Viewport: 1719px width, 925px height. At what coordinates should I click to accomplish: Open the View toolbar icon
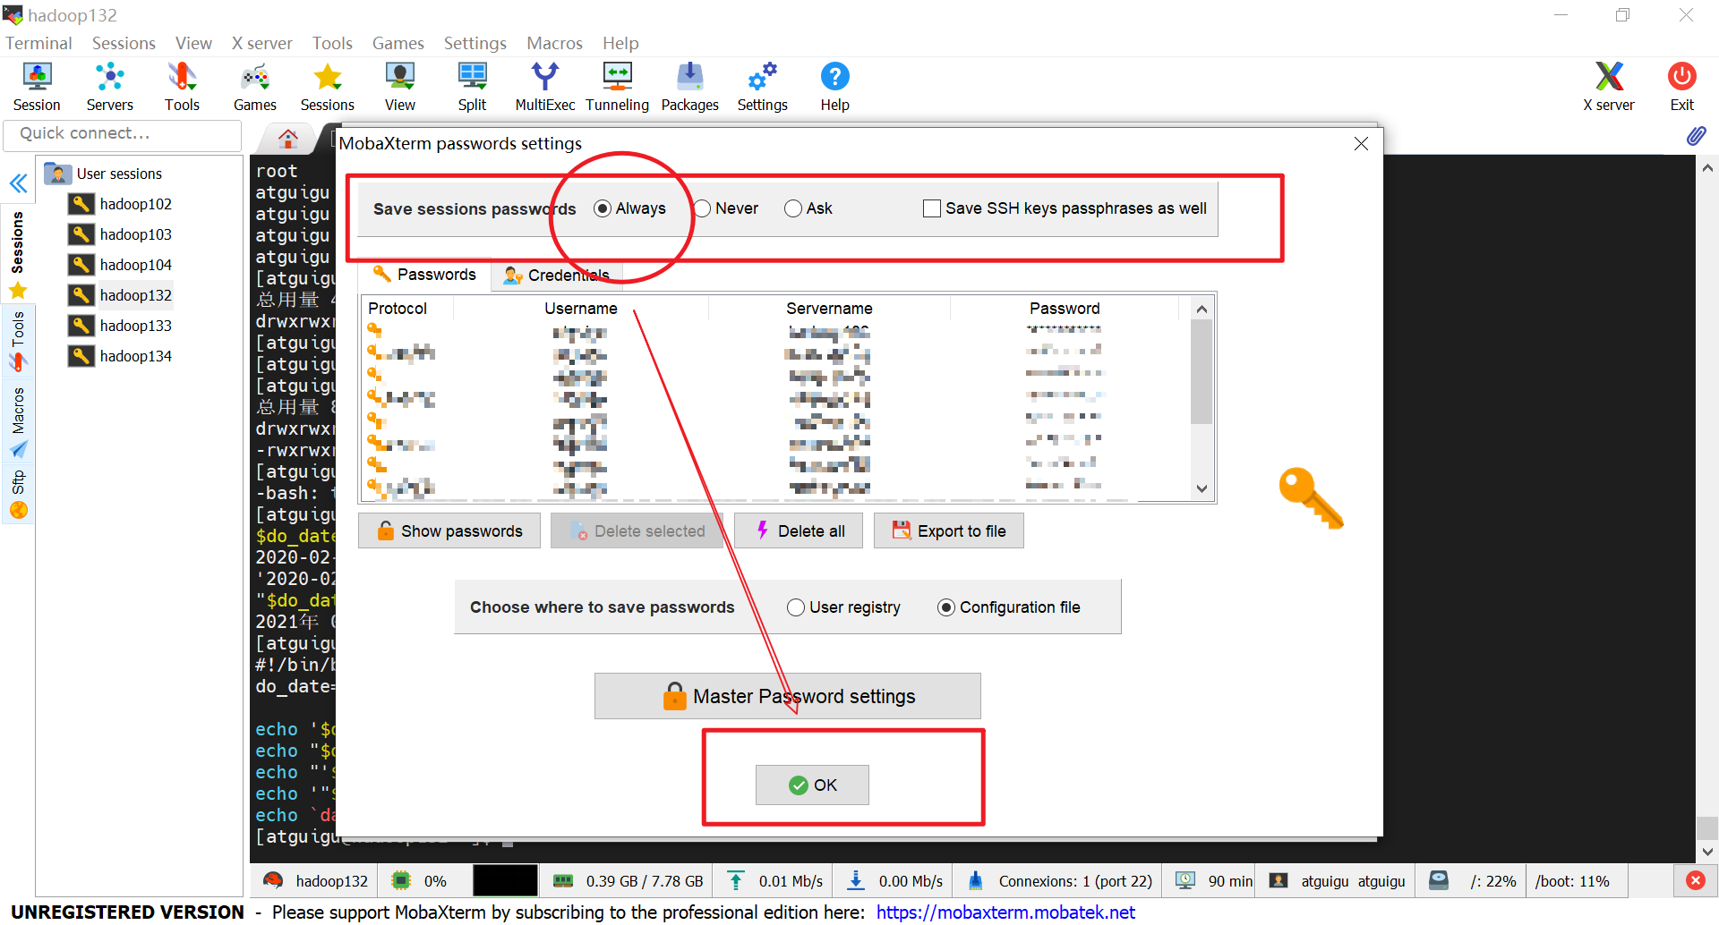click(x=399, y=87)
